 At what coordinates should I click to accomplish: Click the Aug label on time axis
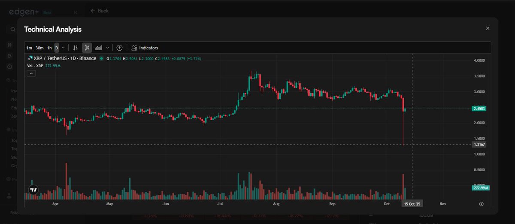click(x=276, y=204)
